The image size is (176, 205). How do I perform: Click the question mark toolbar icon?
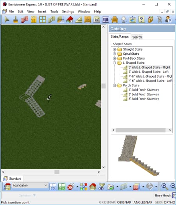(x=141, y=20)
